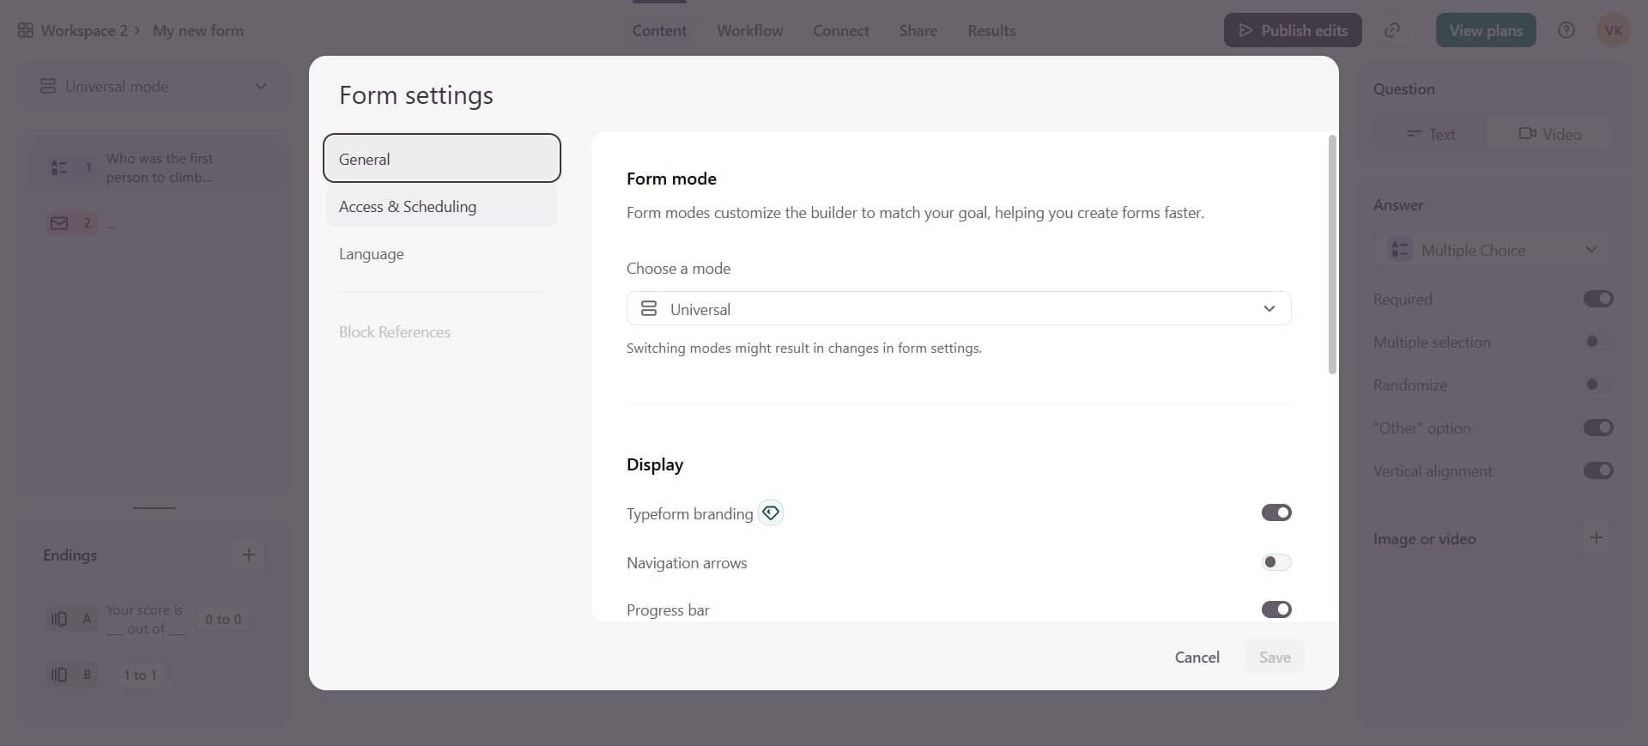1648x746 pixels.
Task: Open Access & Scheduling settings
Action: pos(442,206)
